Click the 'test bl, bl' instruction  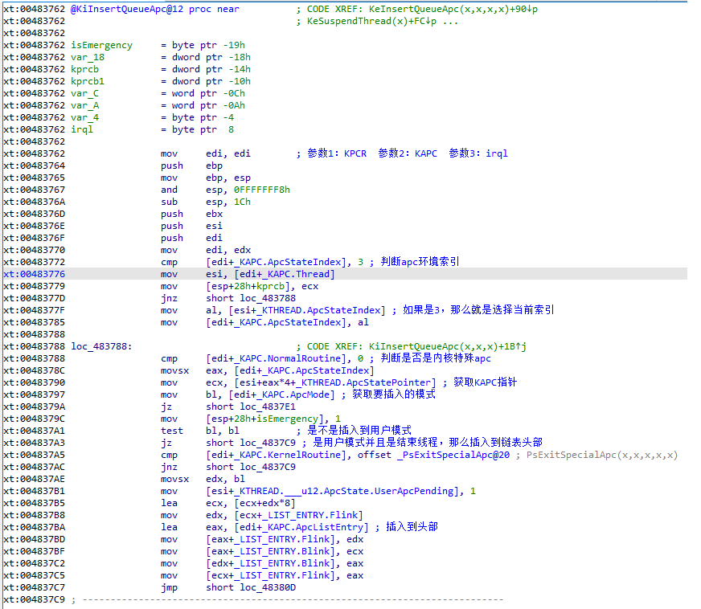point(200,431)
